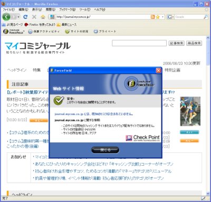
Task: Click the orange tag below the 10:30 8/23 timestamp
Action: [39, 120]
